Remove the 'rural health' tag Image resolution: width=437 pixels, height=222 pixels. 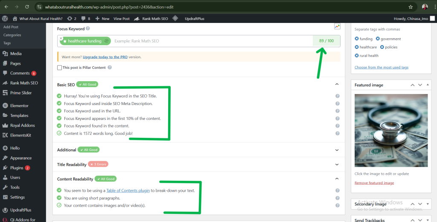[357, 55]
